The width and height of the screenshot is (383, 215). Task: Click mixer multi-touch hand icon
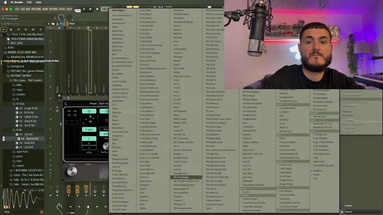point(53,24)
